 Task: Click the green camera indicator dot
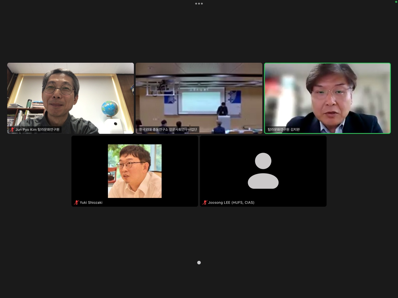(x=396, y=2)
